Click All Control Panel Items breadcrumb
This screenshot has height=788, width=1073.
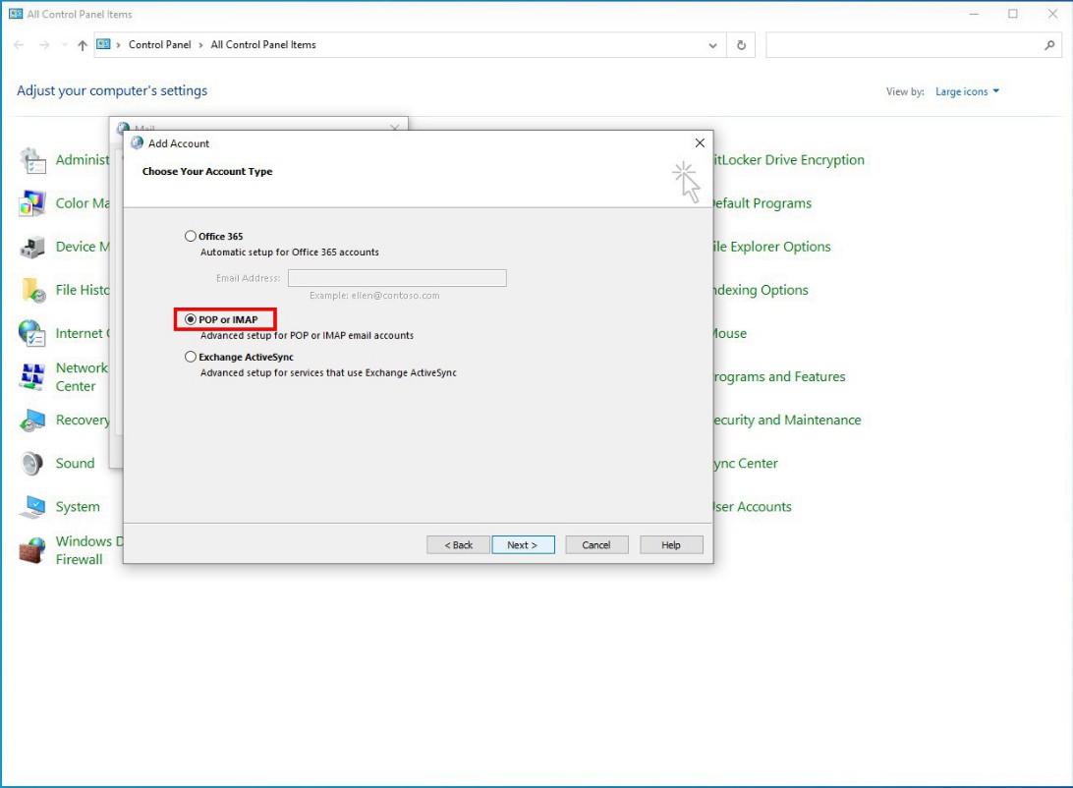click(263, 44)
